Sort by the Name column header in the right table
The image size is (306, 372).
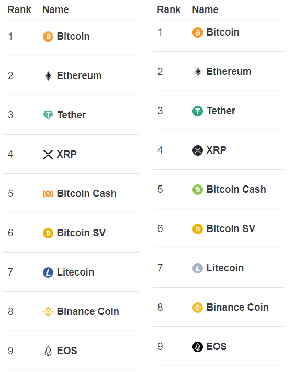pyautogui.click(x=205, y=10)
